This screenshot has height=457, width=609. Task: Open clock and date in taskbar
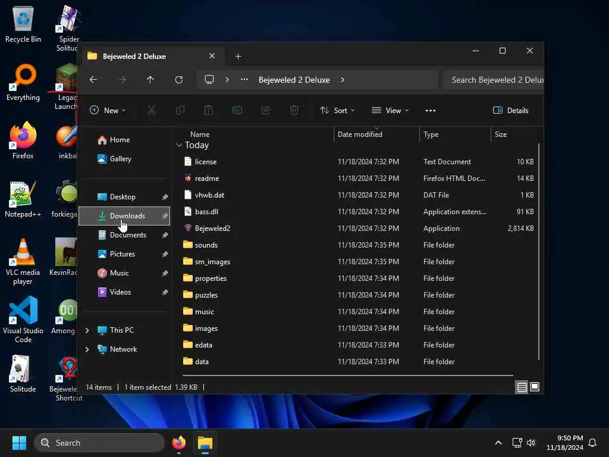(x=565, y=443)
